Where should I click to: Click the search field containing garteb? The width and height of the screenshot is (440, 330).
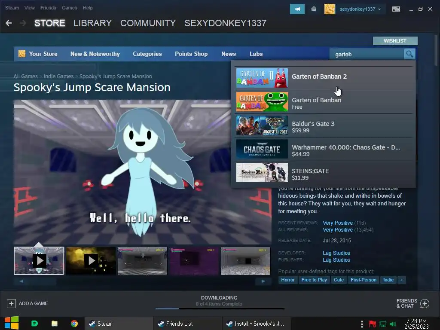[x=367, y=54]
